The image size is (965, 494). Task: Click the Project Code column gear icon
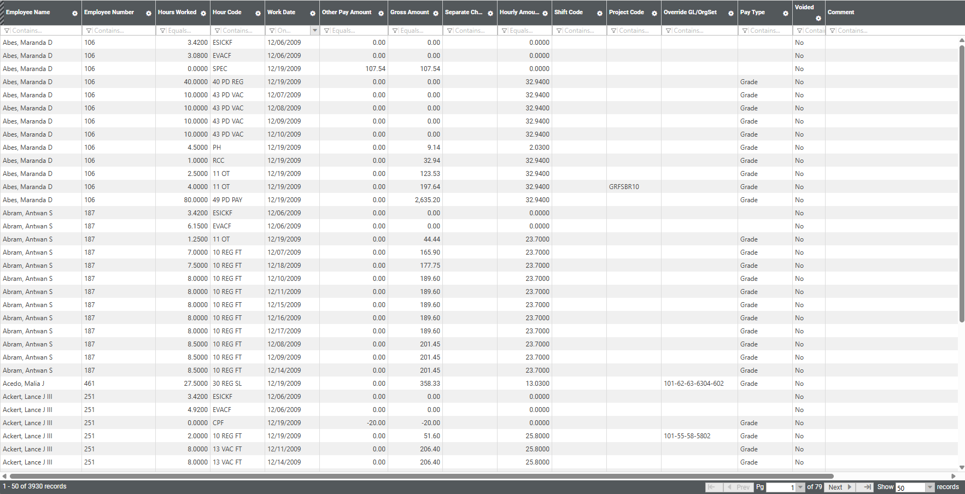point(654,13)
